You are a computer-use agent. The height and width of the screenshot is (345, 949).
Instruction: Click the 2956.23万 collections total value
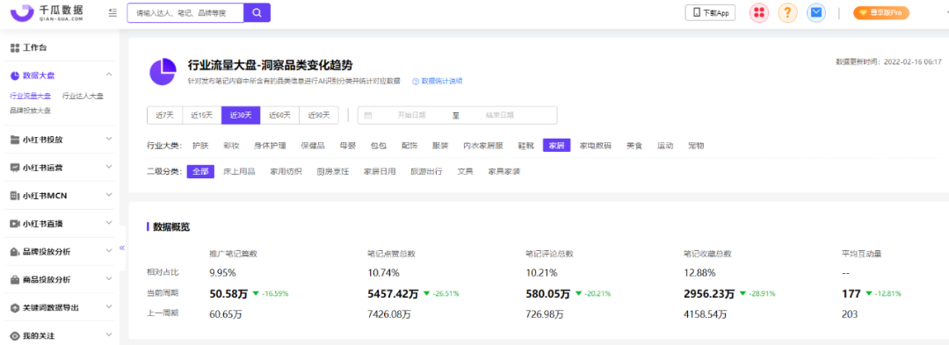pos(709,294)
